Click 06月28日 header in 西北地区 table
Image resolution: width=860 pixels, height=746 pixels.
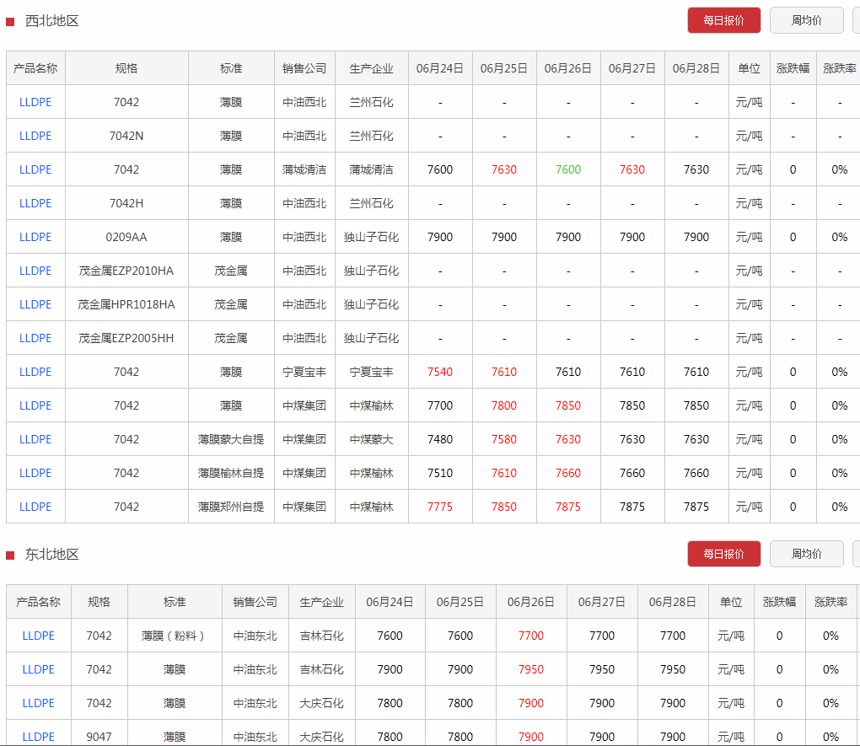tap(696, 68)
